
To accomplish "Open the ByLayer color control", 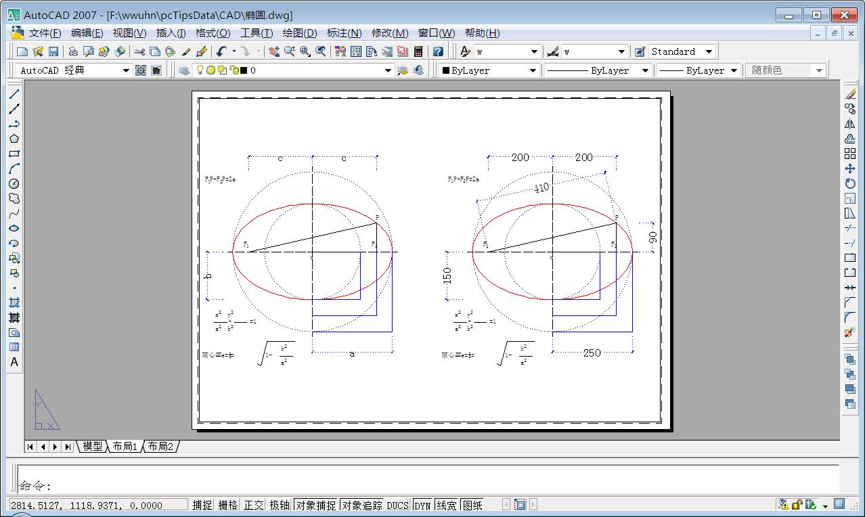I will pos(489,70).
